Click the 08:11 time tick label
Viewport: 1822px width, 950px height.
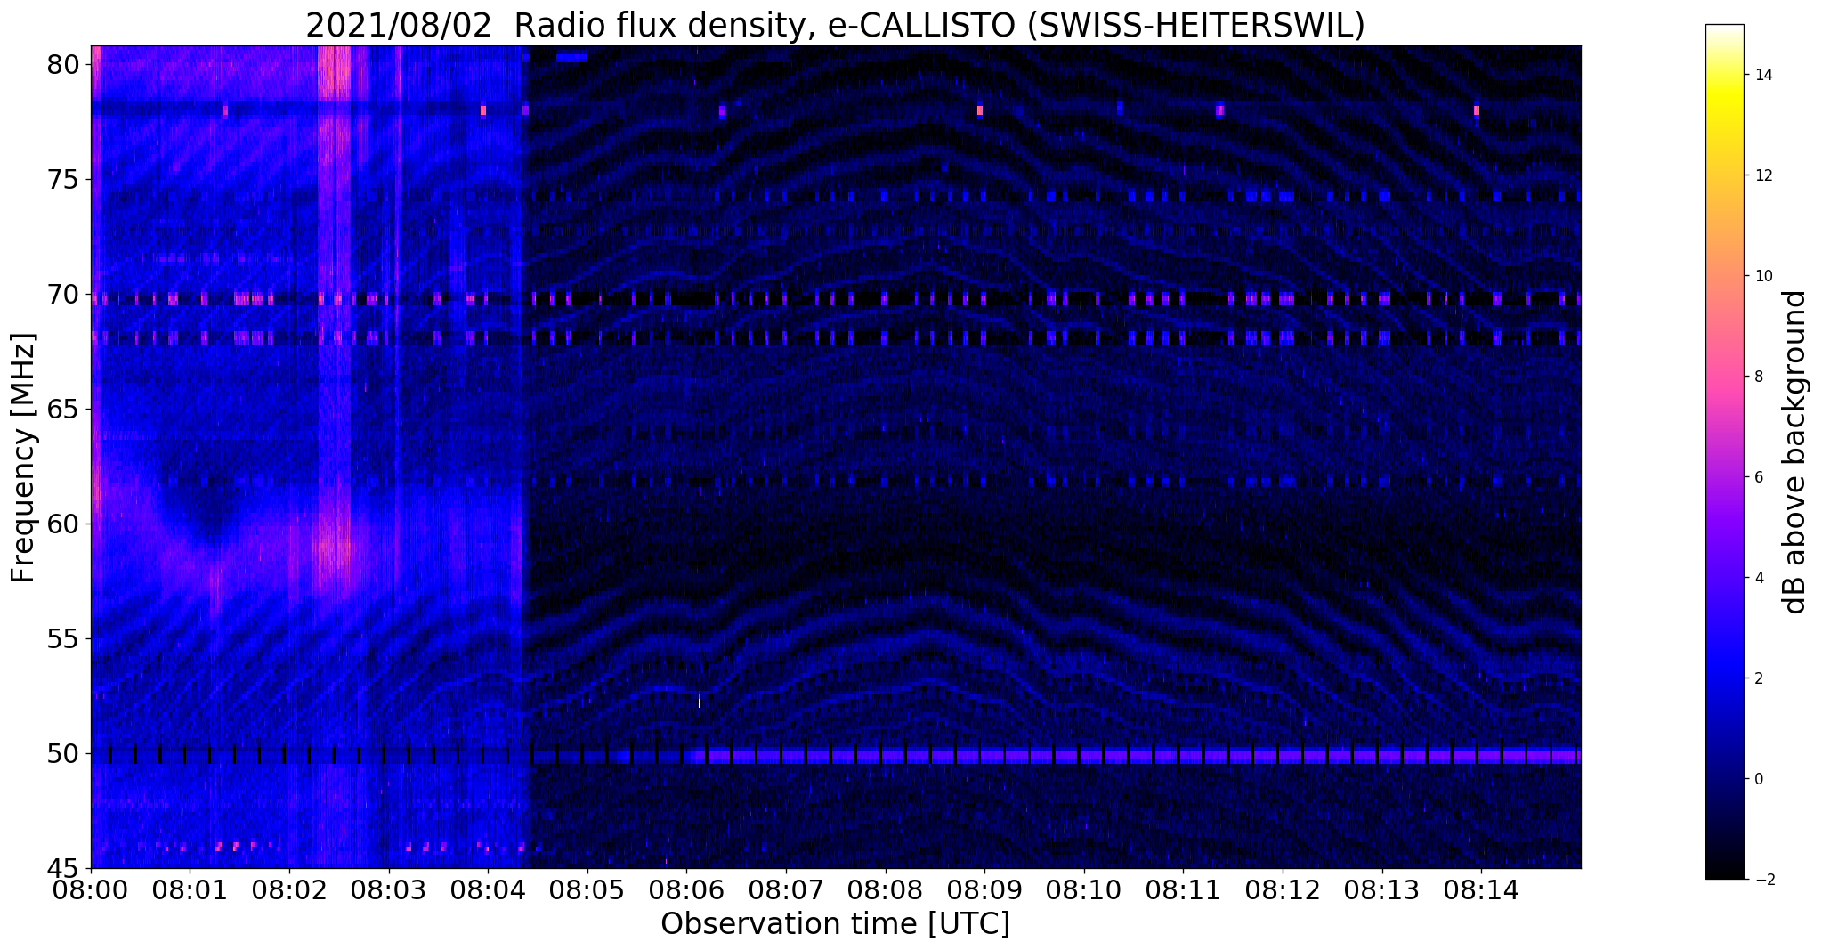[1183, 889]
